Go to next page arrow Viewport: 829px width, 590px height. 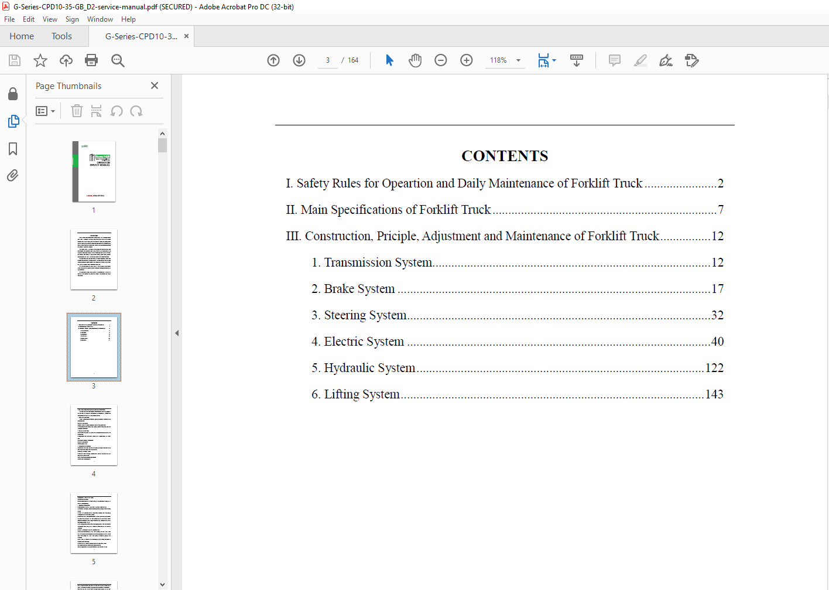[x=299, y=60]
